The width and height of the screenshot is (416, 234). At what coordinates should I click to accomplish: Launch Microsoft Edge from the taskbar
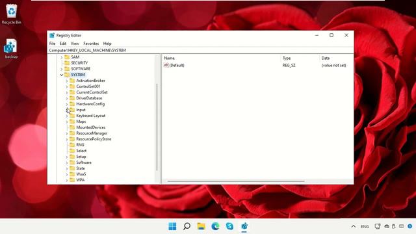(215, 226)
